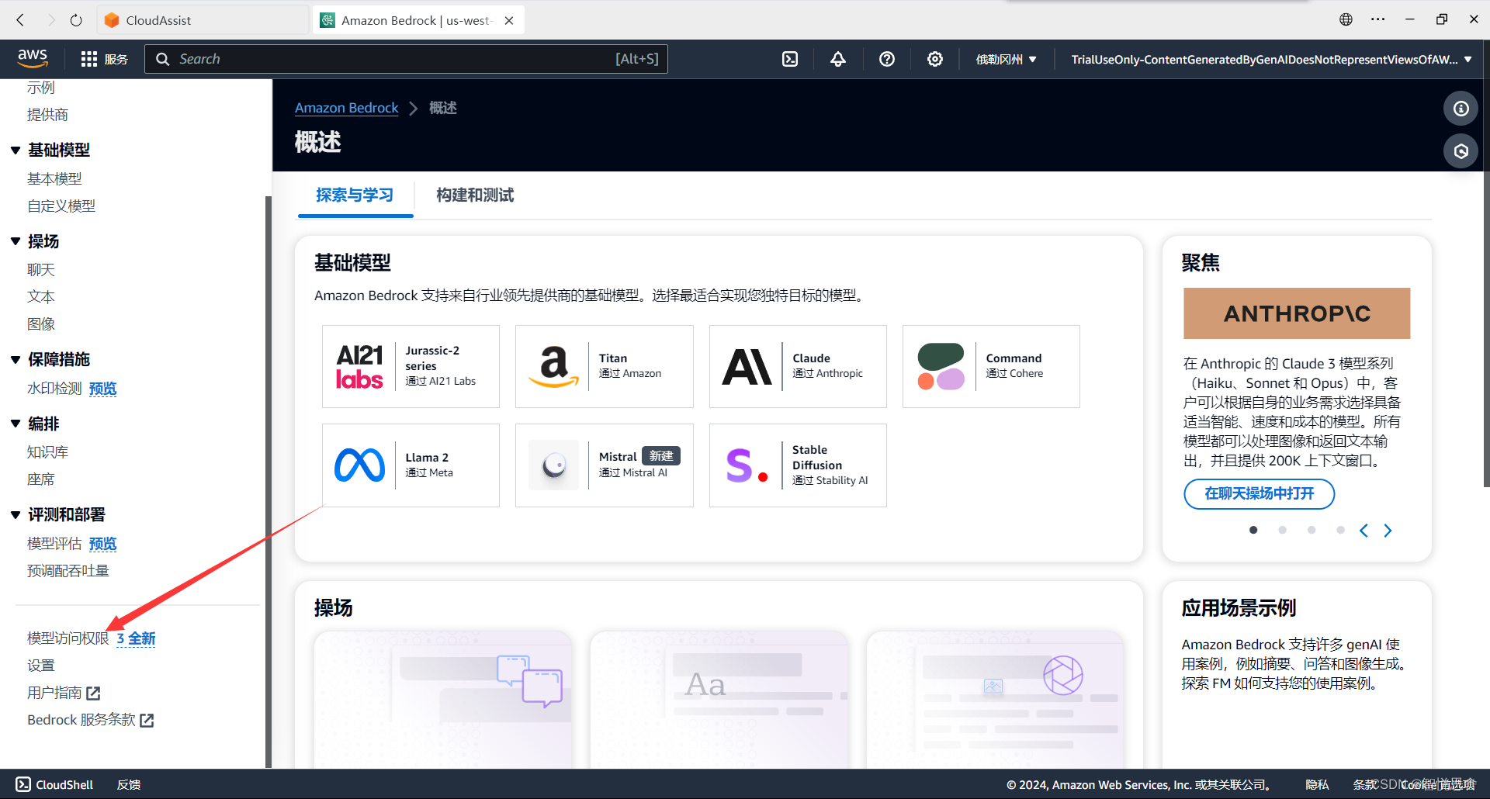This screenshot has height=799, width=1490.
Task: Click the CloudShell icon in footer
Action: click(x=23, y=784)
